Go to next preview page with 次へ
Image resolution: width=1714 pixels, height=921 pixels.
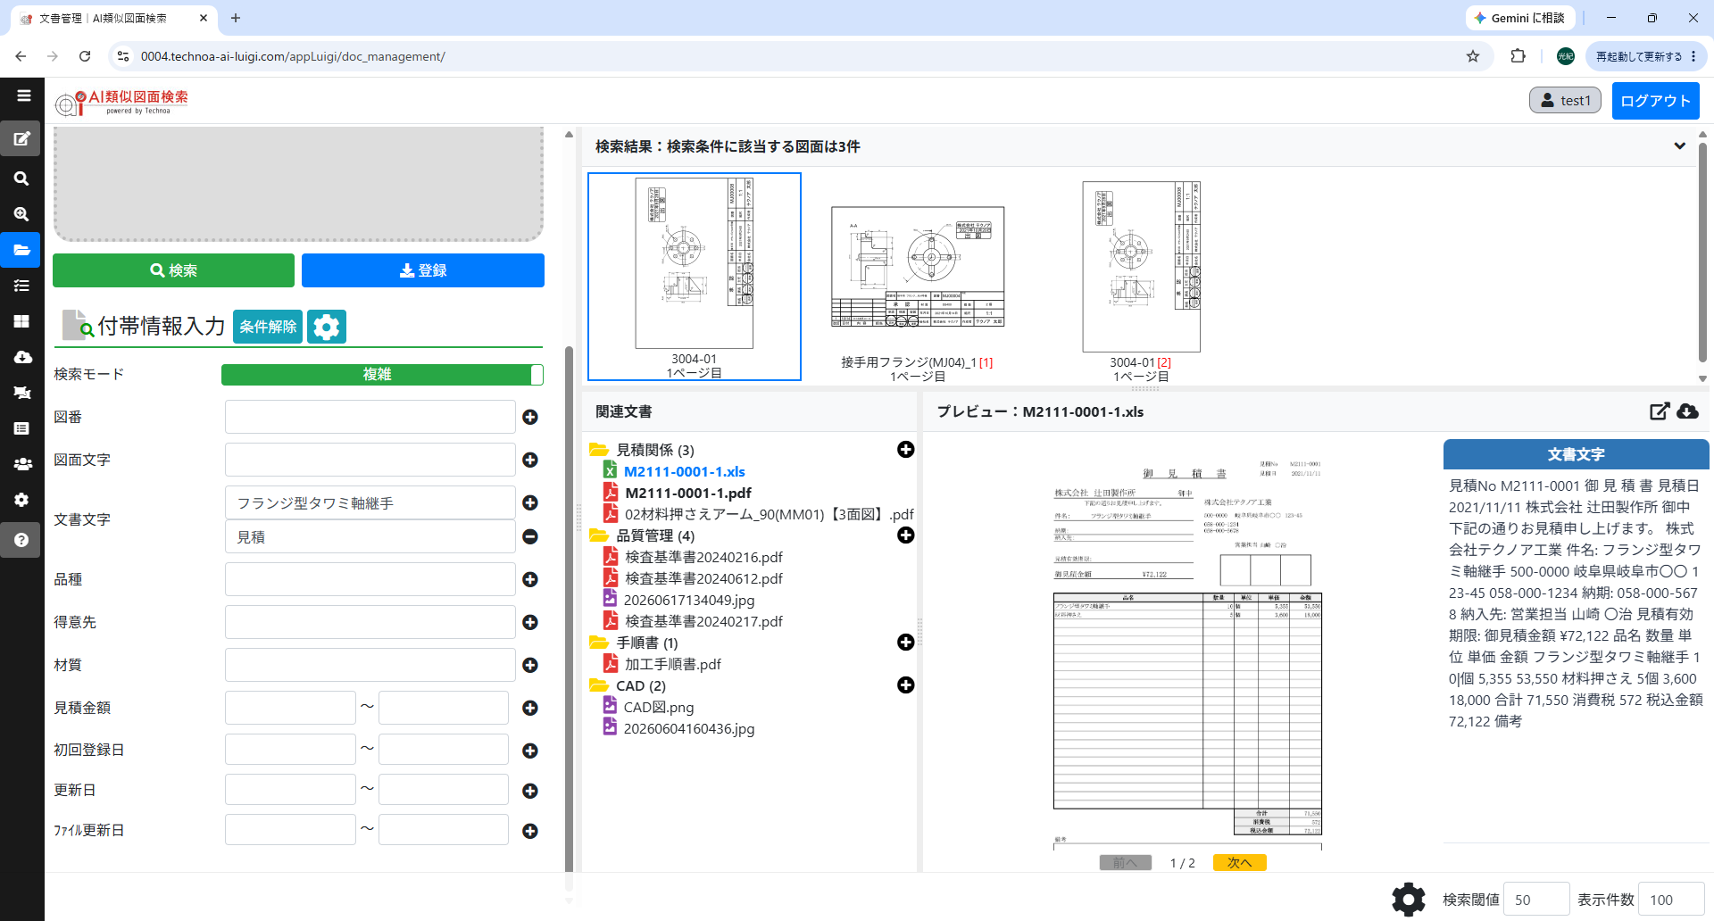point(1239,862)
